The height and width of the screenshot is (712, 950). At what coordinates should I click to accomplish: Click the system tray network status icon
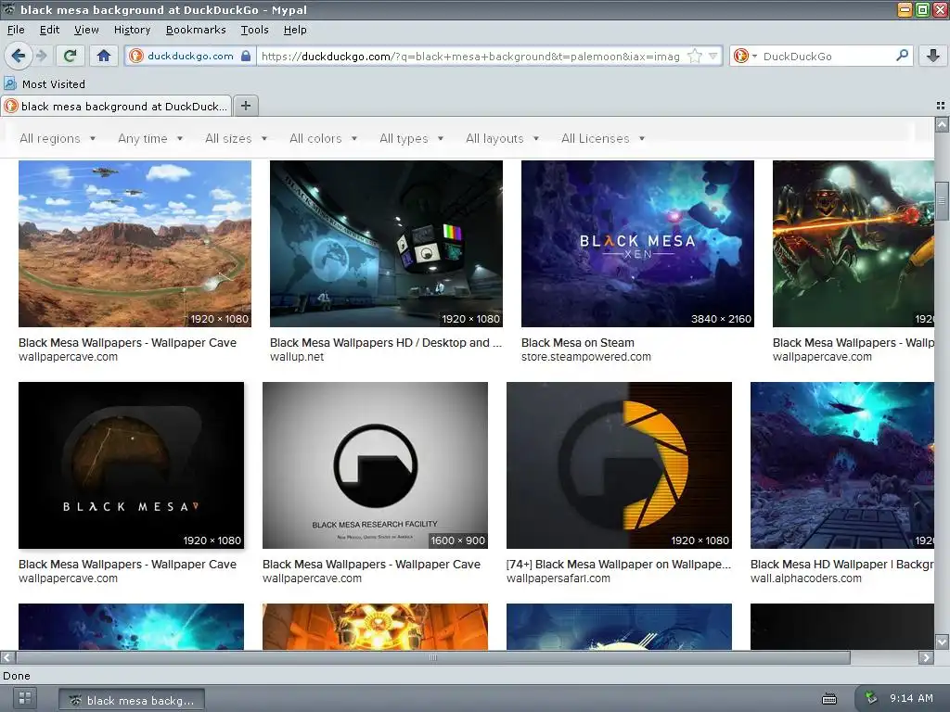(870, 698)
